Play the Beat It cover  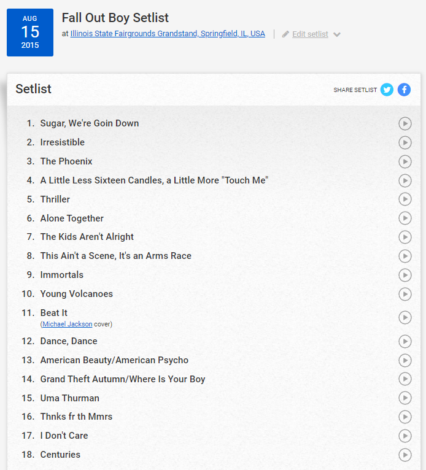[x=405, y=317]
